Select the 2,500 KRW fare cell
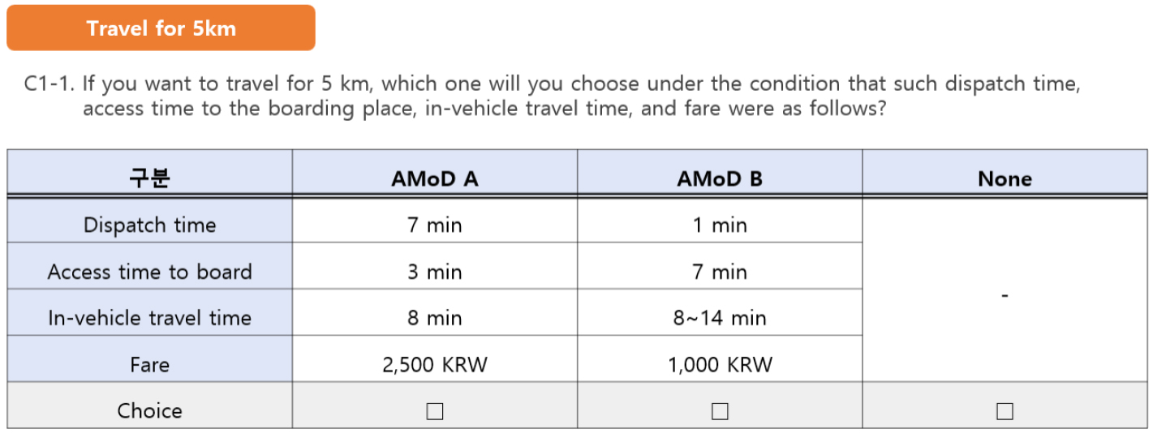The height and width of the screenshot is (433, 1153). [x=435, y=365]
